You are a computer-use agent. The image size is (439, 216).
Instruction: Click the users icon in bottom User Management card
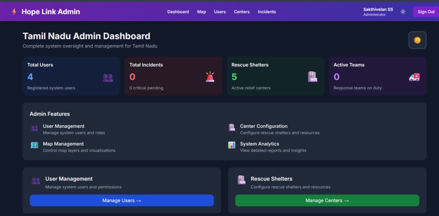(35, 181)
